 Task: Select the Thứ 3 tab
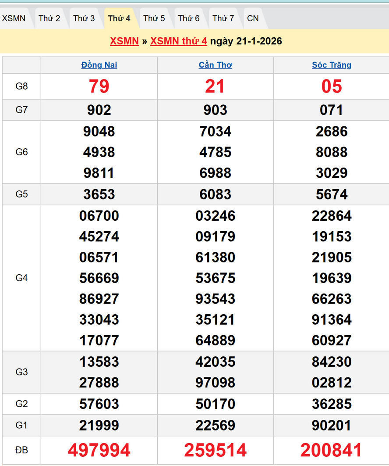tap(84, 18)
